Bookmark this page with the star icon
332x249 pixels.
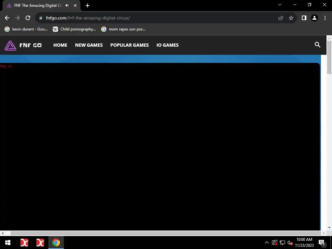coord(291,18)
